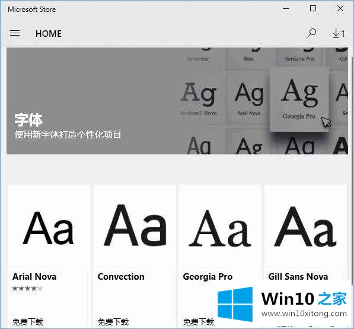Click the Arial Nova tile in banner
354x329 pixels.
249,99
